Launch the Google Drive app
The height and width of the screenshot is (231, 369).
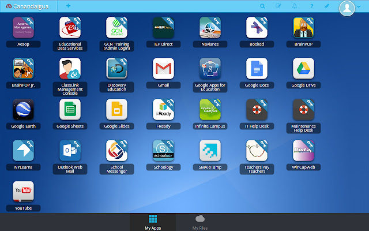point(304,68)
